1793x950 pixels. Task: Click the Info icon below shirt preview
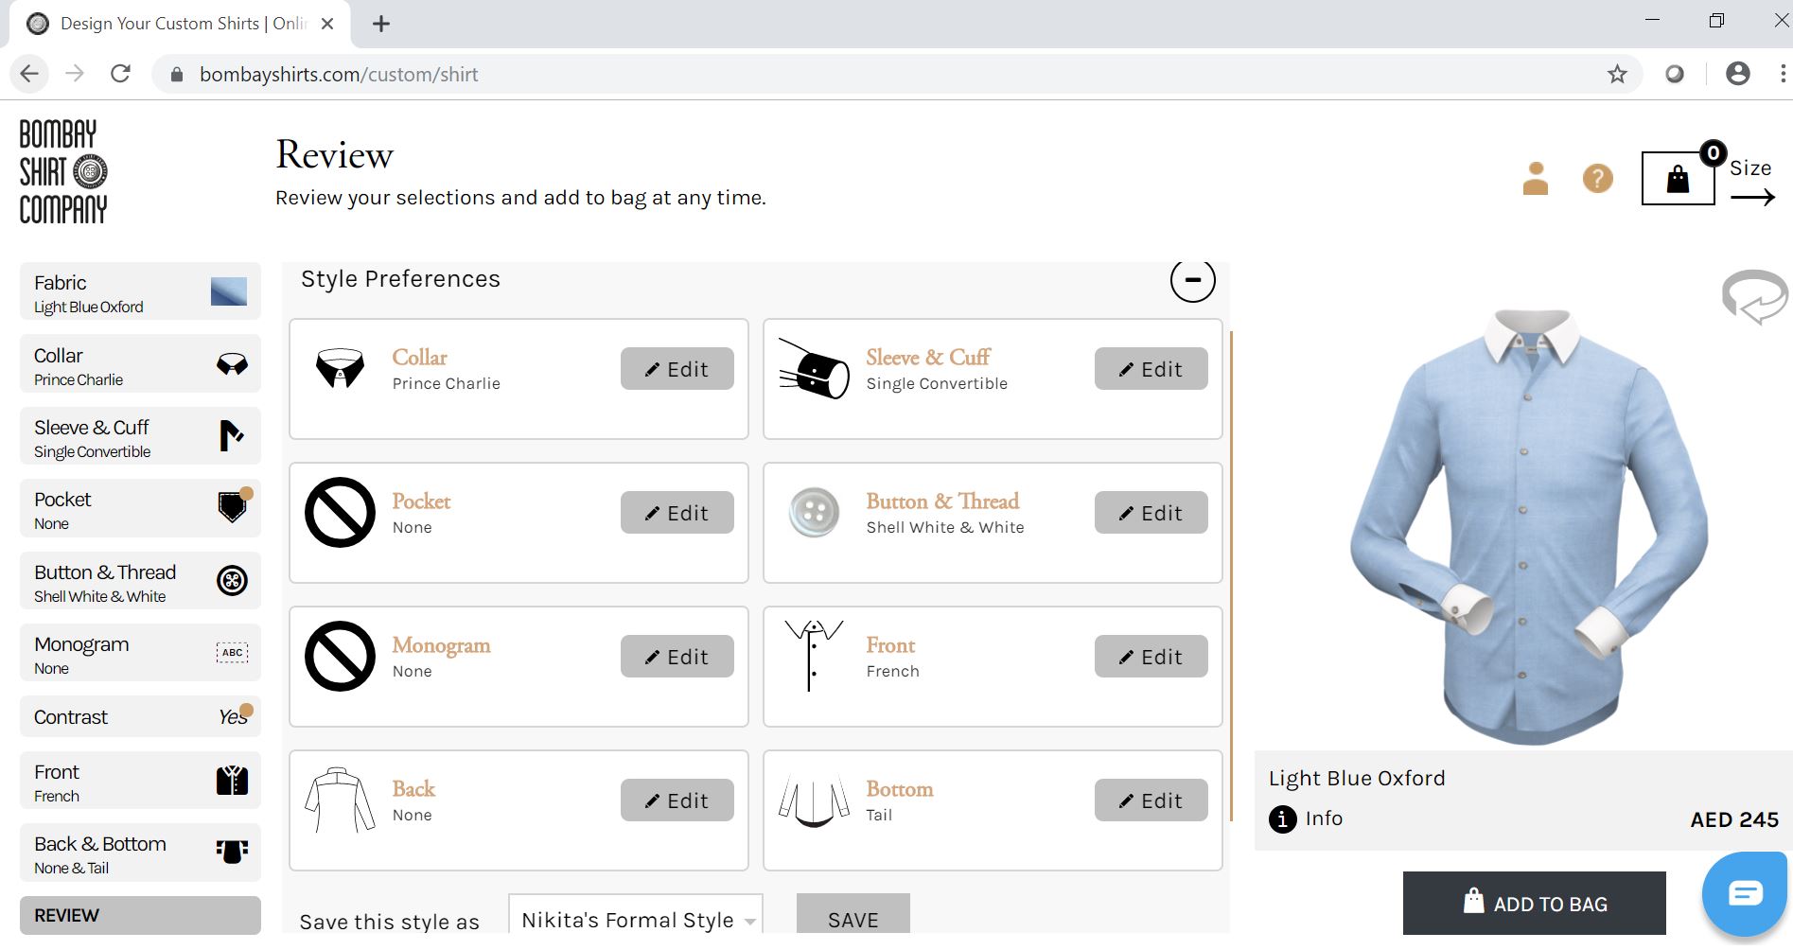coord(1282,818)
